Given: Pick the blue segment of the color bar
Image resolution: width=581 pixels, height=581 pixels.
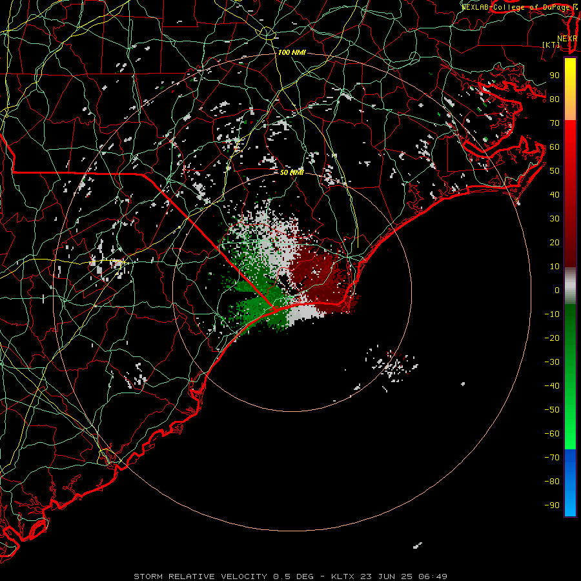Looking at the screenshot, I should pos(570,482).
